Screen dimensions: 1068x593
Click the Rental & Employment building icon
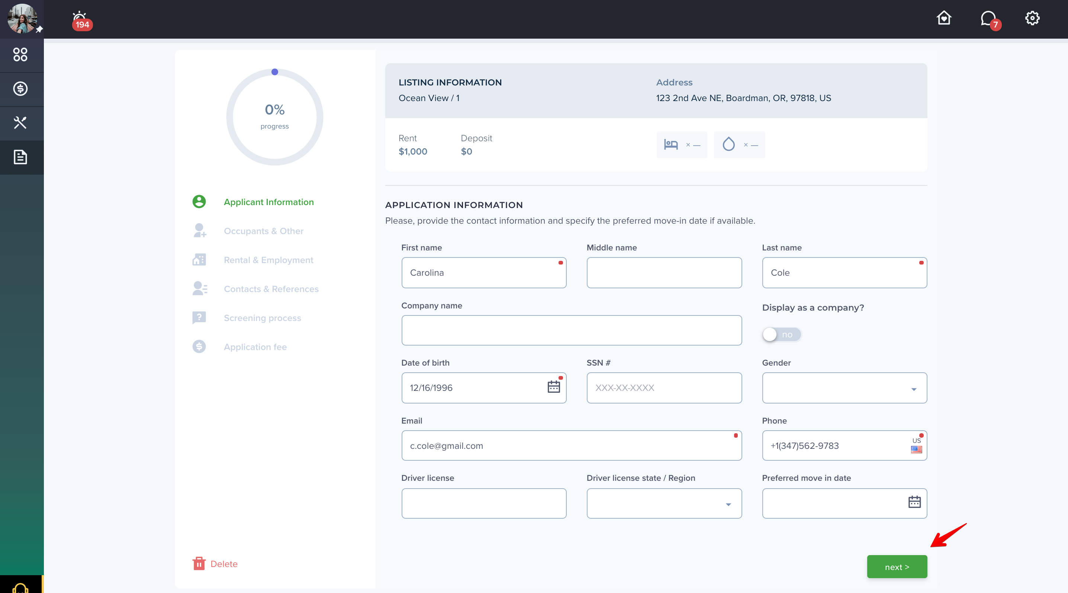point(199,260)
